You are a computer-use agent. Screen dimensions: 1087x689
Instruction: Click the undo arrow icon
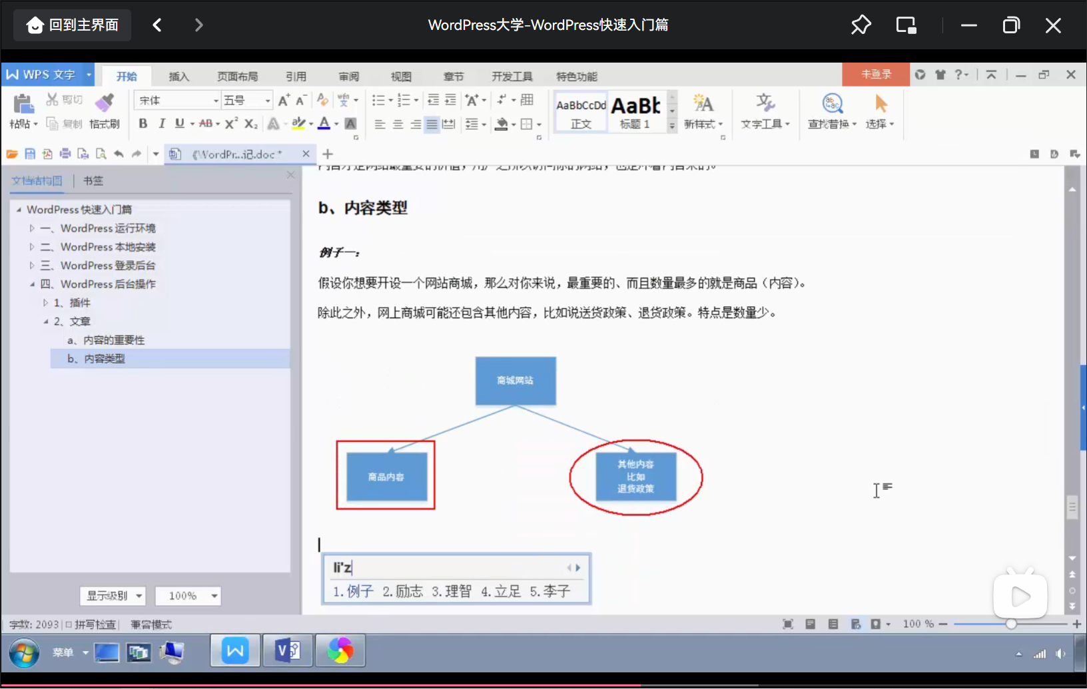119,154
